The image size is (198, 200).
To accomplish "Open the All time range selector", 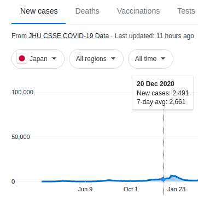I will pyautogui.click(x=150, y=59).
